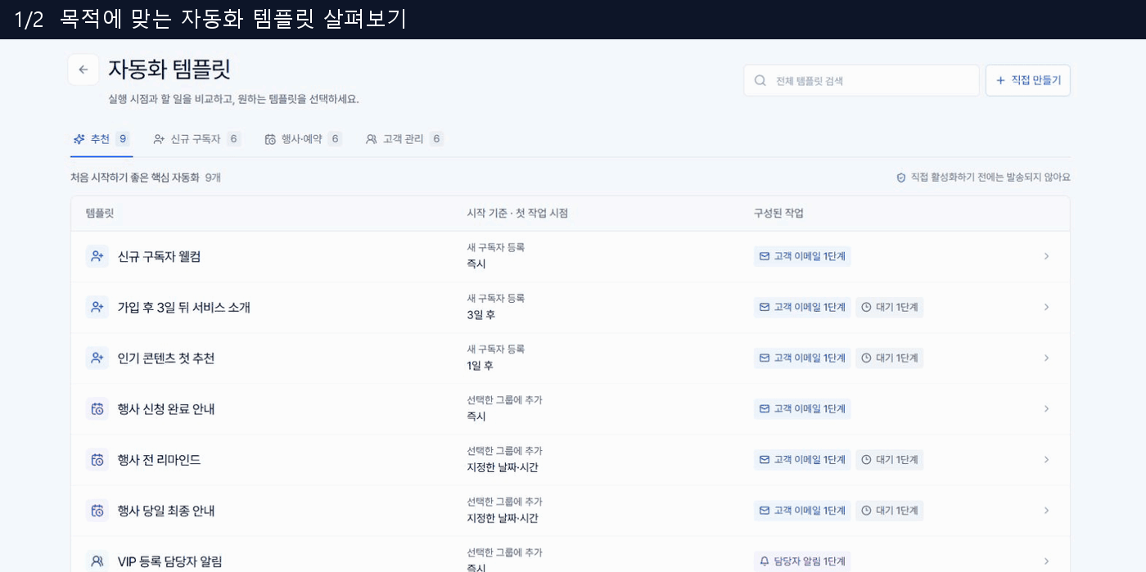Click 고객 이메일 1단계 chip in 신규 구독자 웰컴 row

pyautogui.click(x=802, y=256)
